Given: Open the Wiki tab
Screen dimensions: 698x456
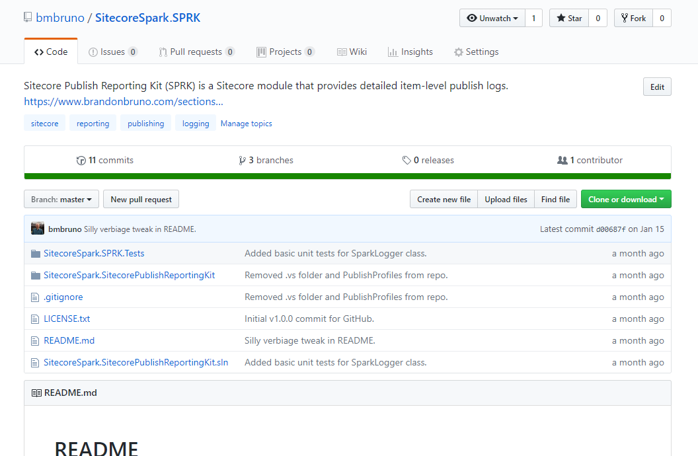Looking at the screenshot, I should [352, 52].
